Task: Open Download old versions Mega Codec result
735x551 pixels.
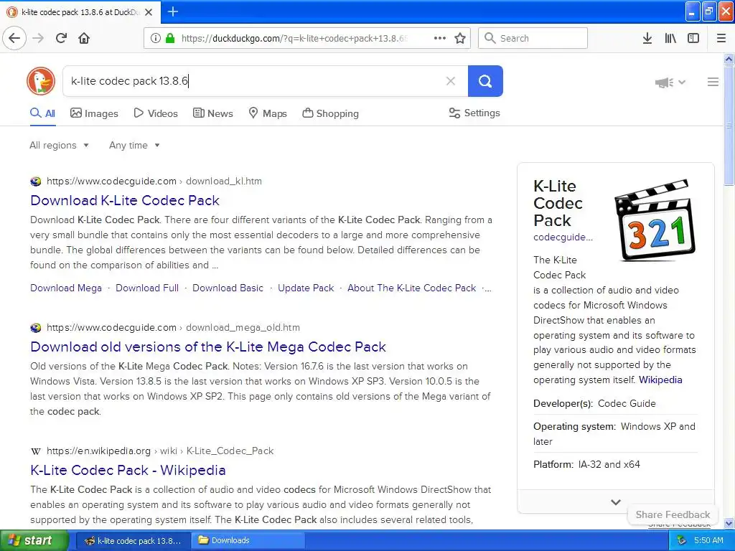Action: point(208,347)
